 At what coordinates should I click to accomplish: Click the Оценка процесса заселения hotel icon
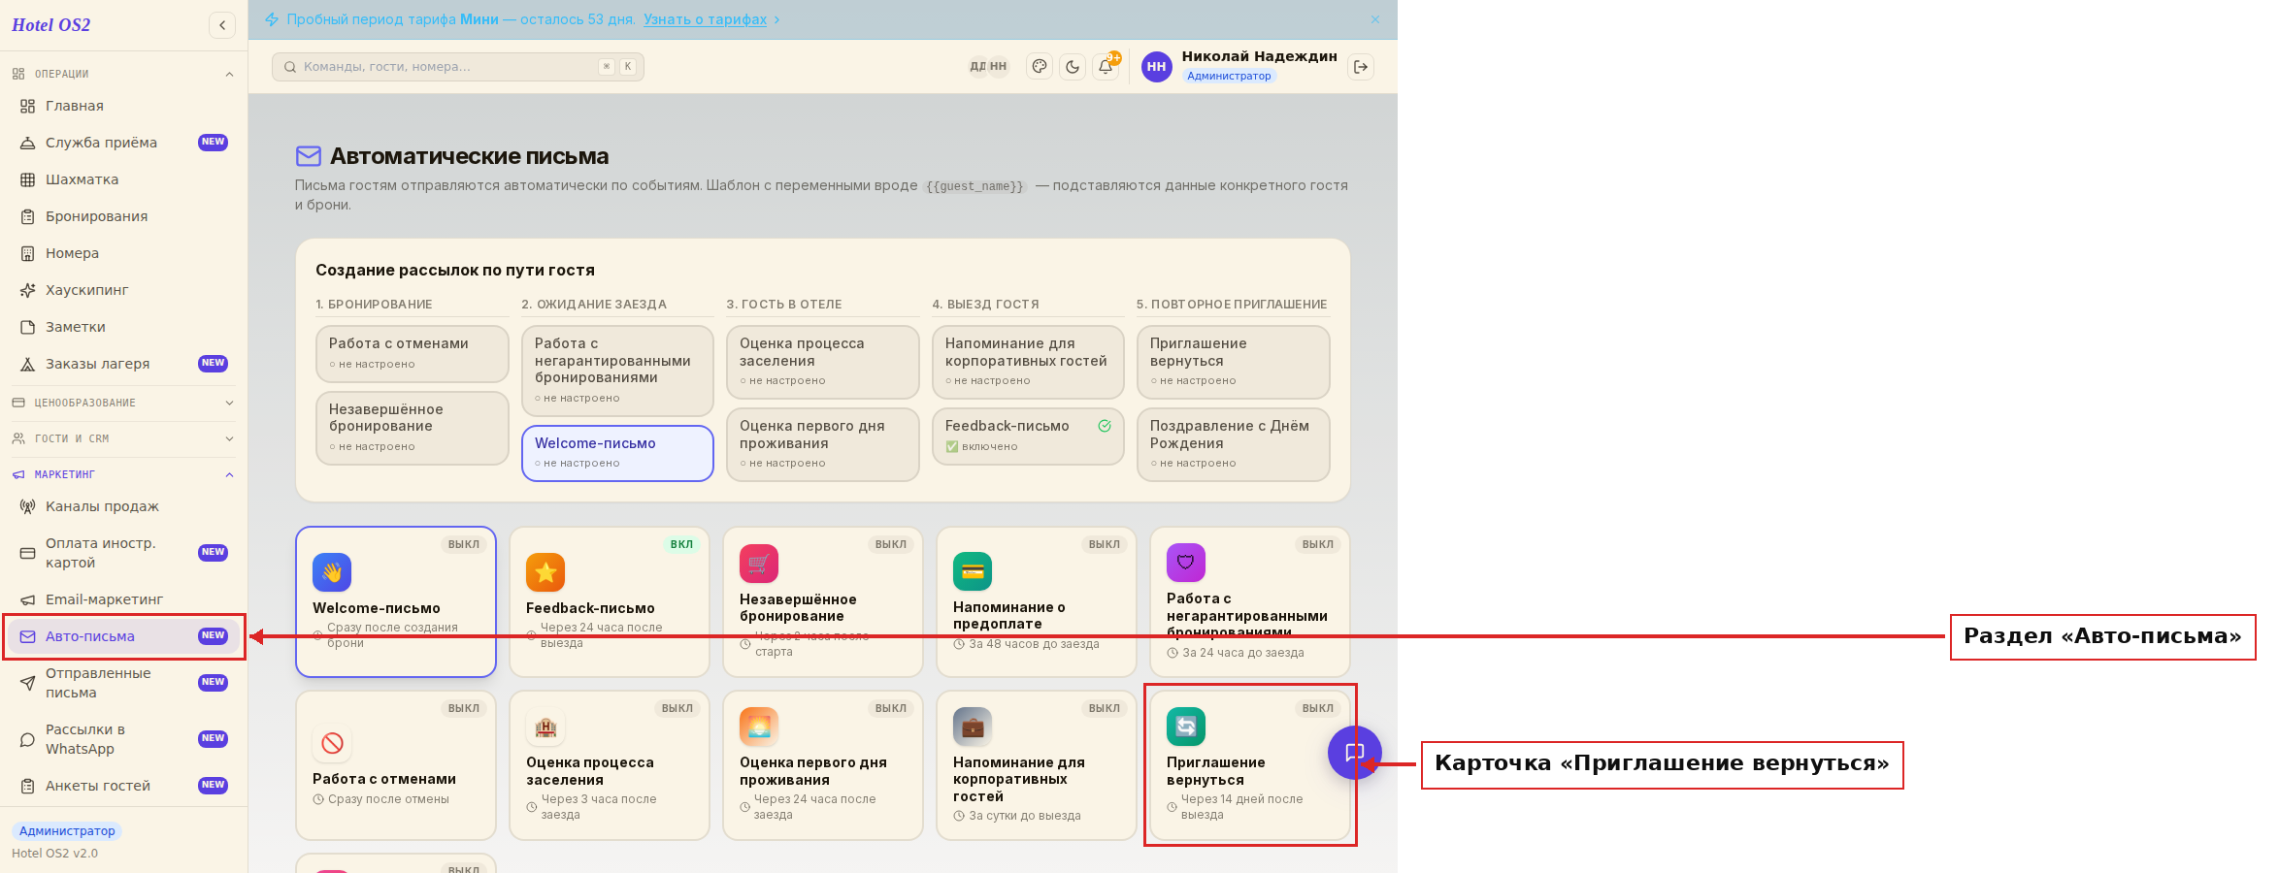tap(545, 727)
